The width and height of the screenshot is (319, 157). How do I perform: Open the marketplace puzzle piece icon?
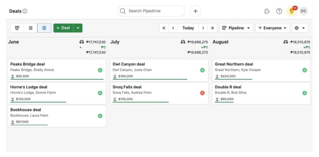(267, 11)
